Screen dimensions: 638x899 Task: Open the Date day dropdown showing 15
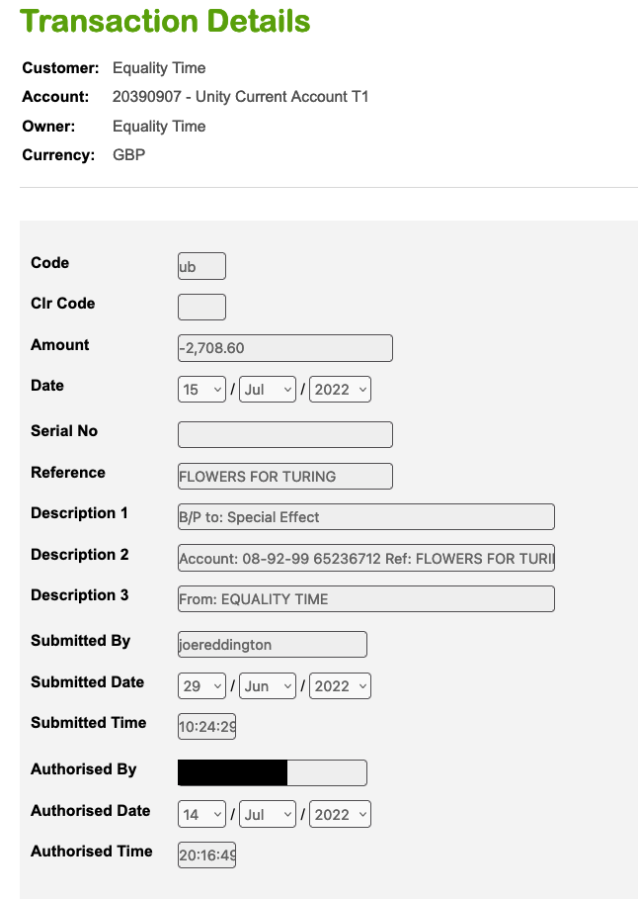point(201,390)
